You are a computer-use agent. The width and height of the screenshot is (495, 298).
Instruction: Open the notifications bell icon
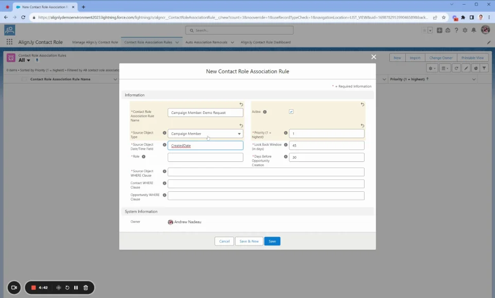click(473, 30)
